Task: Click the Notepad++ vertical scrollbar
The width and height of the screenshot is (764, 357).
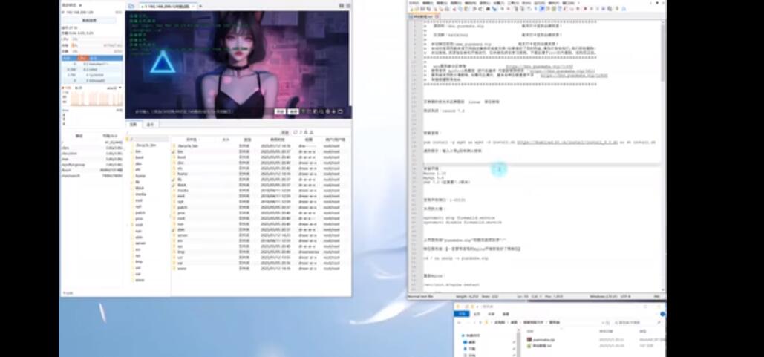Action: coord(662,148)
